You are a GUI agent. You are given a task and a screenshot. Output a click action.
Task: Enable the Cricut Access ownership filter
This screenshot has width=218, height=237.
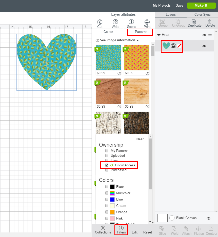click(x=107, y=165)
